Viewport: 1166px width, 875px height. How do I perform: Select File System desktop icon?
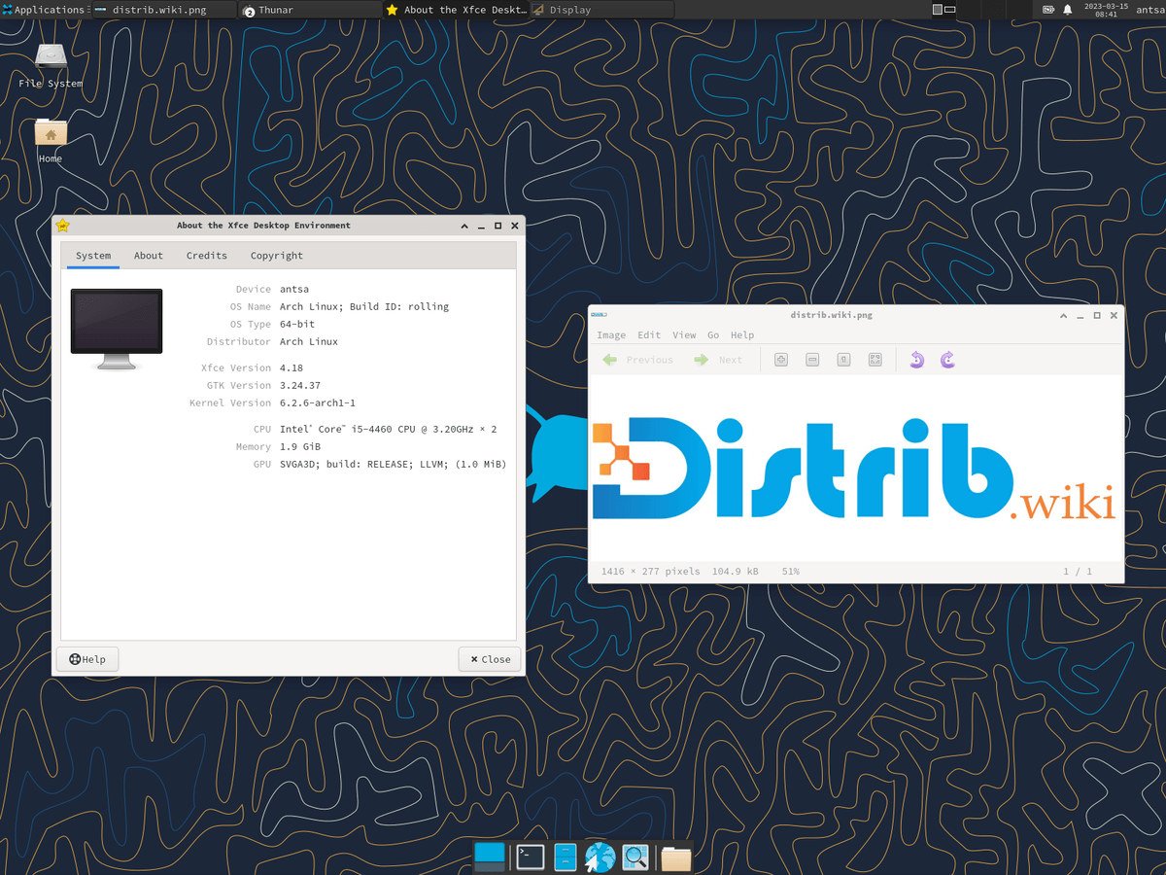click(51, 65)
